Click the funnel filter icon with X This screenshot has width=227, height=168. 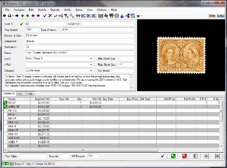[66, 16]
